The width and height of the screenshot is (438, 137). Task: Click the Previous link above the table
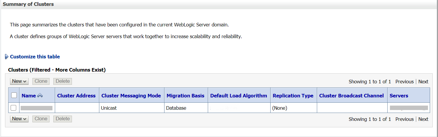tap(404, 82)
